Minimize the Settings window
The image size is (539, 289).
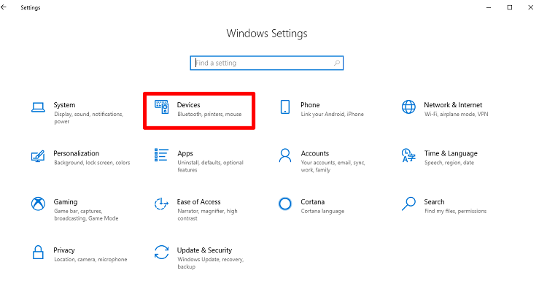pyautogui.click(x=489, y=7)
